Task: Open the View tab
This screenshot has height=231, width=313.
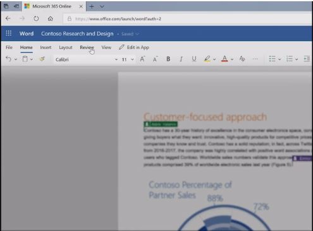Action: (x=106, y=47)
